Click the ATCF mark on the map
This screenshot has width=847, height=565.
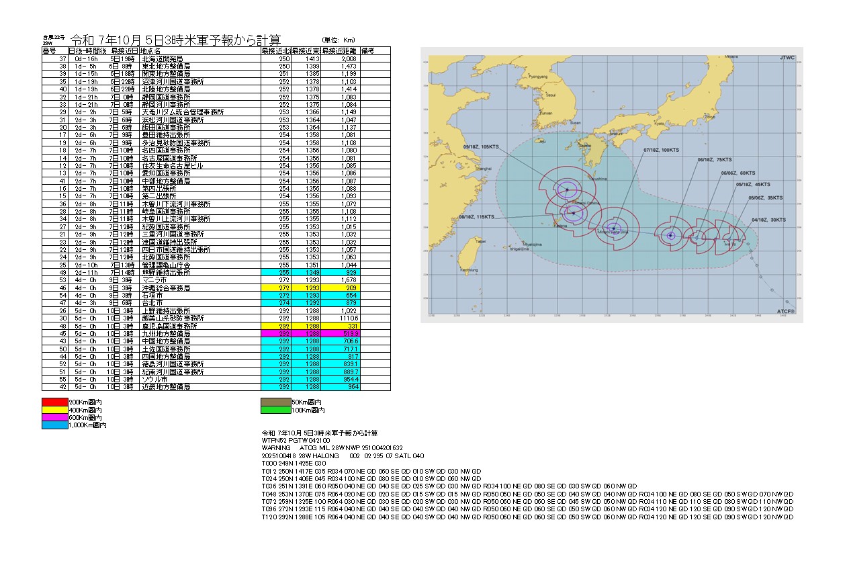click(x=785, y=312)
